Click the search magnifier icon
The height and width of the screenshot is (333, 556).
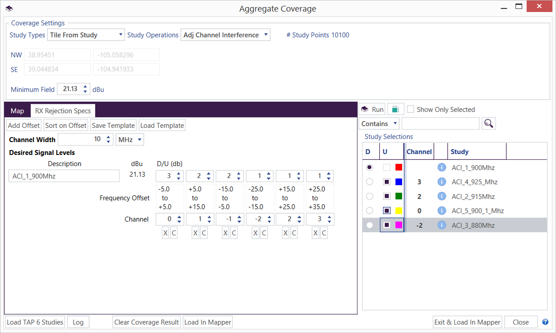click(x=489, y=124)
